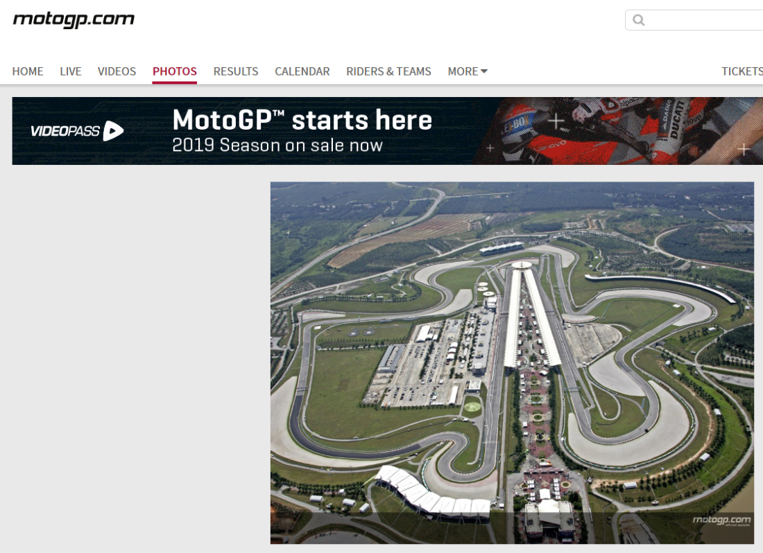Open the VIDEOS page
The height and width of the screenshot is (553, 763).
coord(117,71)
